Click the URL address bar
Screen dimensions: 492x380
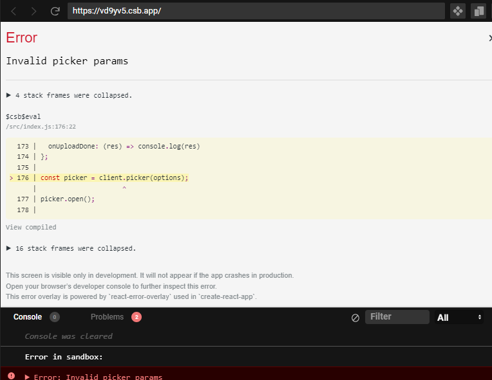pos(256,11)
